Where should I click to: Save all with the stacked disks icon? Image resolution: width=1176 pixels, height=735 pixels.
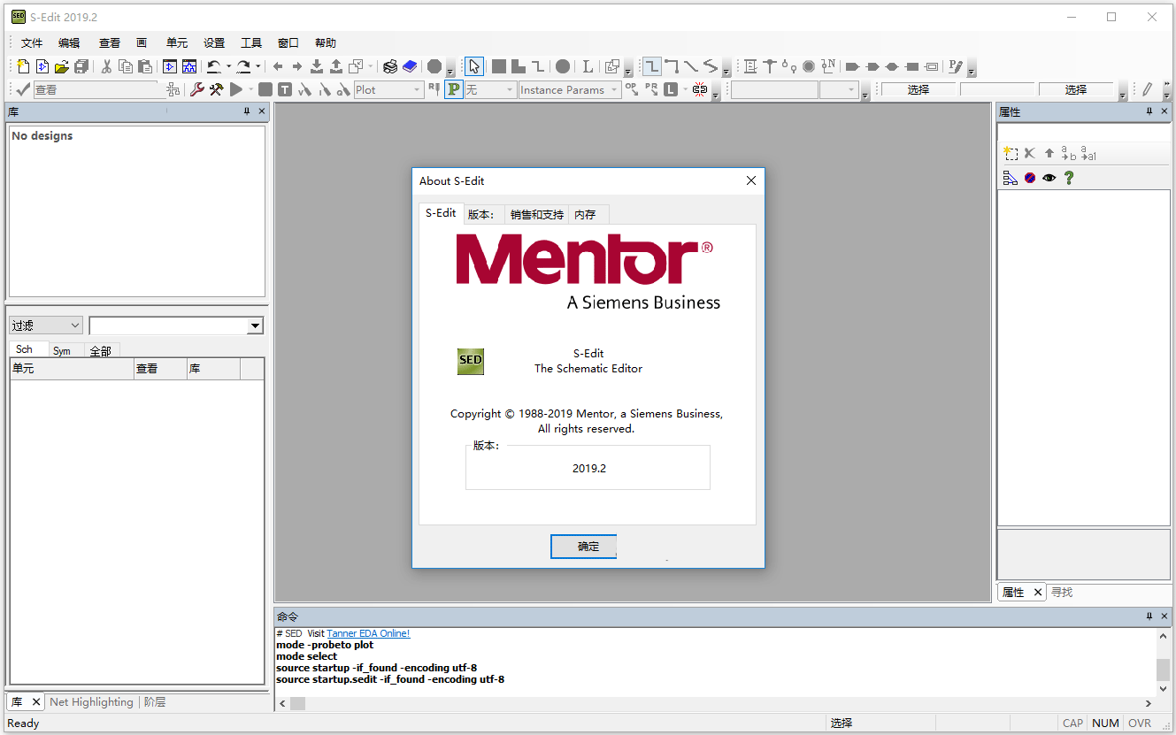pyautogui.click(x=81, y=66)
